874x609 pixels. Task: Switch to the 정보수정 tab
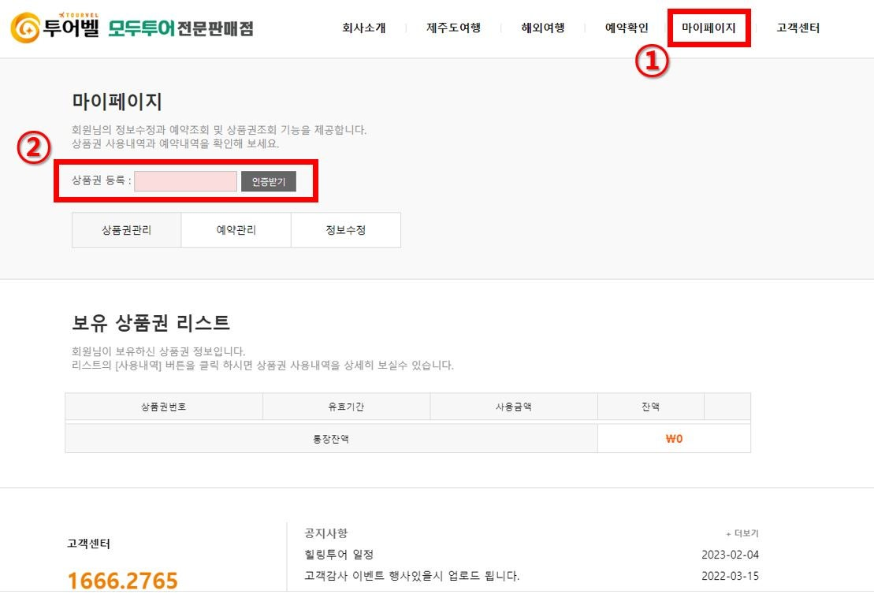click(x=346, y=230)
